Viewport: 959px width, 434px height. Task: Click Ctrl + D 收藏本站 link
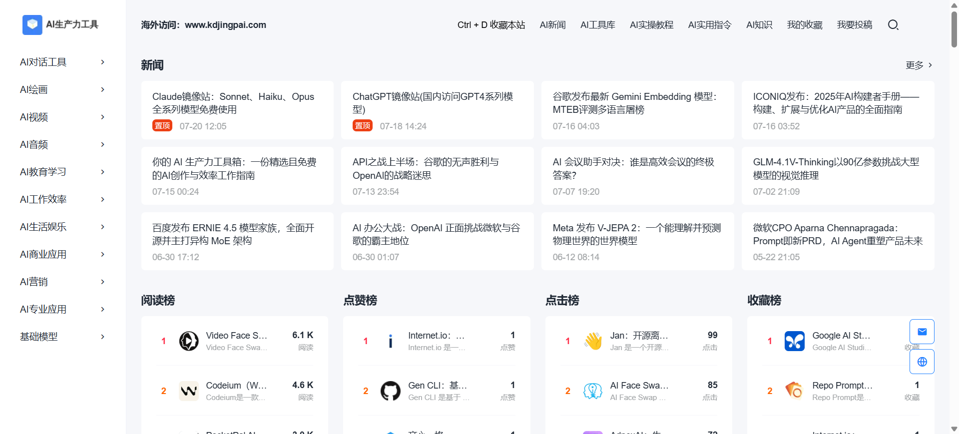[x=491, y=25]
